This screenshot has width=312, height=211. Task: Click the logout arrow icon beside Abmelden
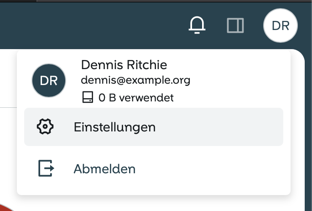coord(46,169)
